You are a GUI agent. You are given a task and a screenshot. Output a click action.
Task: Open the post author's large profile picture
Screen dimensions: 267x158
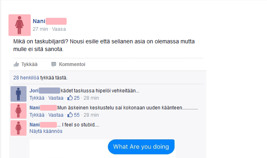19,25
